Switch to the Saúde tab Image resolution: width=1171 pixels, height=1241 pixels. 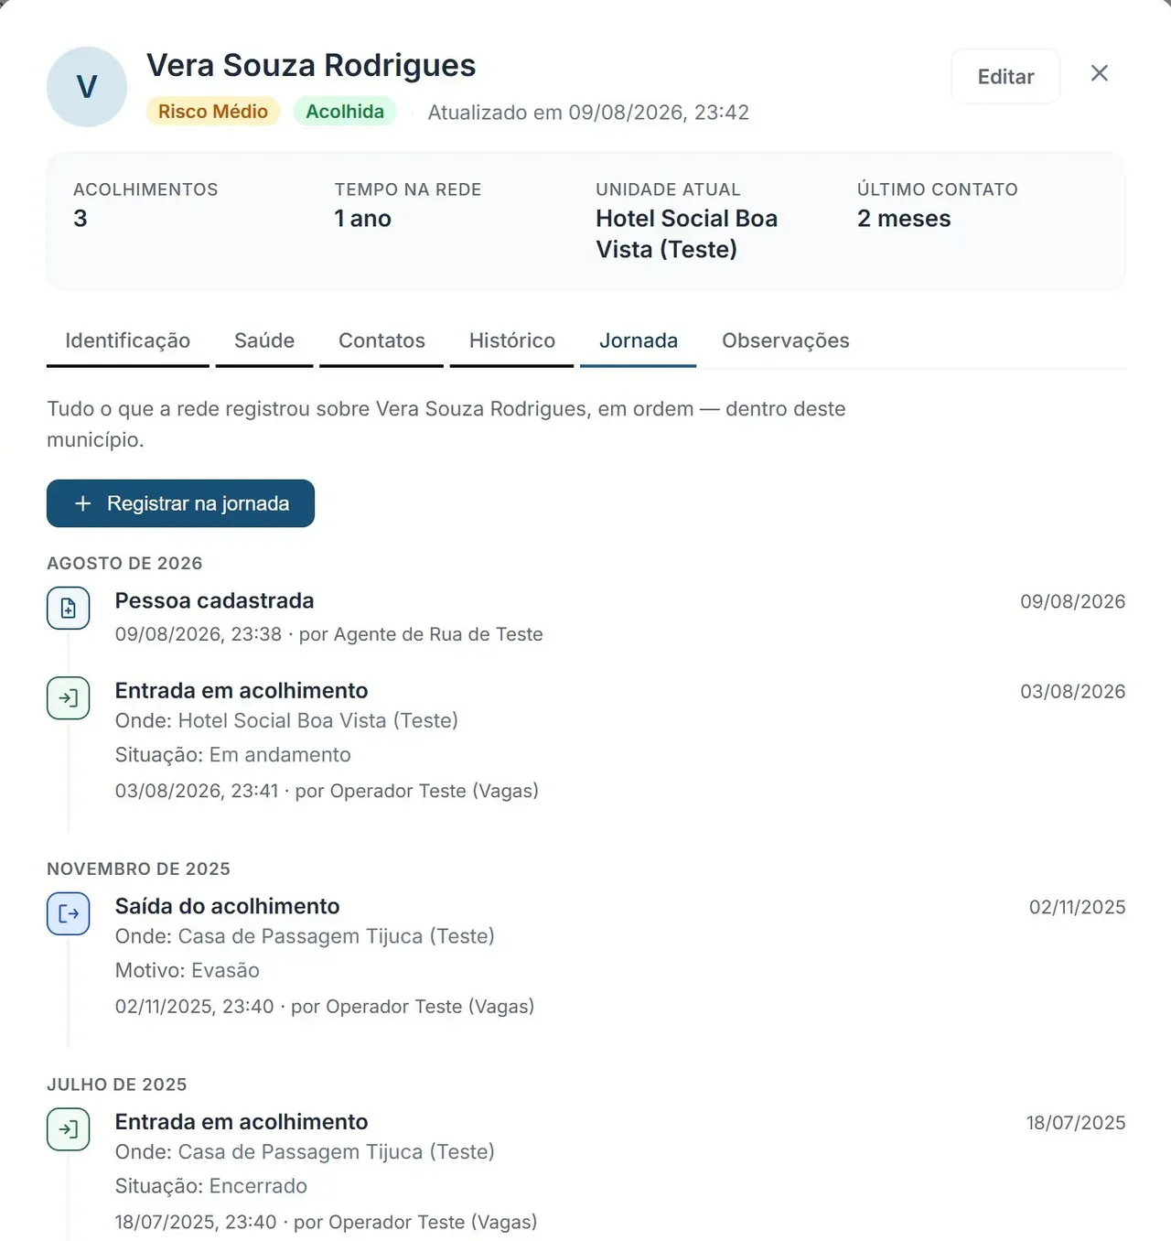pos(264,340)
